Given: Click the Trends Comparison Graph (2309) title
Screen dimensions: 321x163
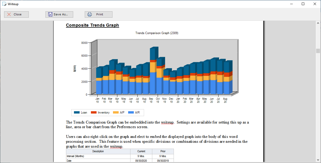Looking at the screenshot, I should 157,33.
